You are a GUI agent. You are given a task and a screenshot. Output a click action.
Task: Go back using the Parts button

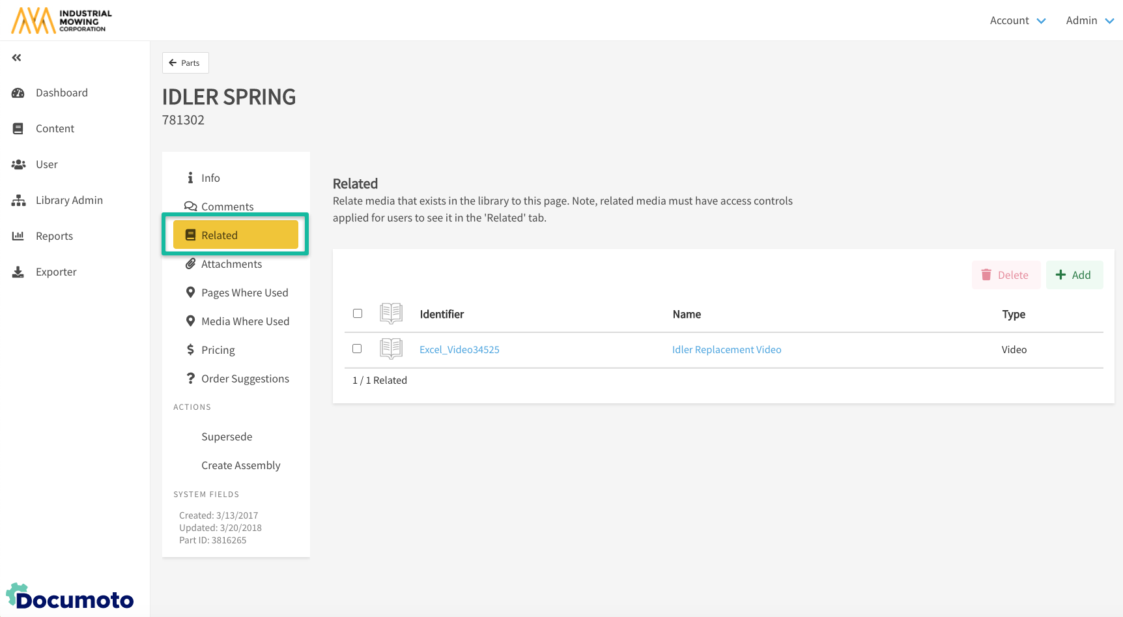(185, 63)
